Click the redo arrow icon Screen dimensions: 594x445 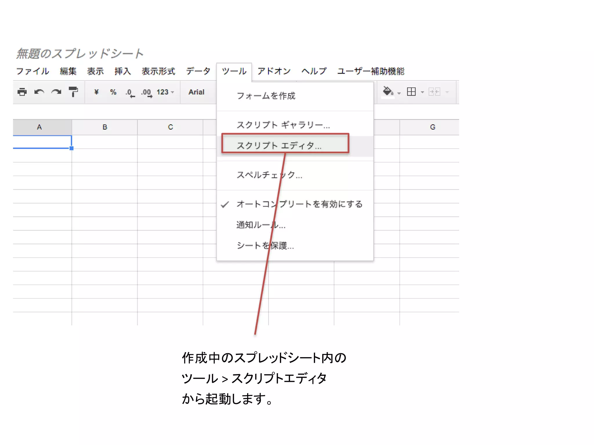(x=56, y=92)
